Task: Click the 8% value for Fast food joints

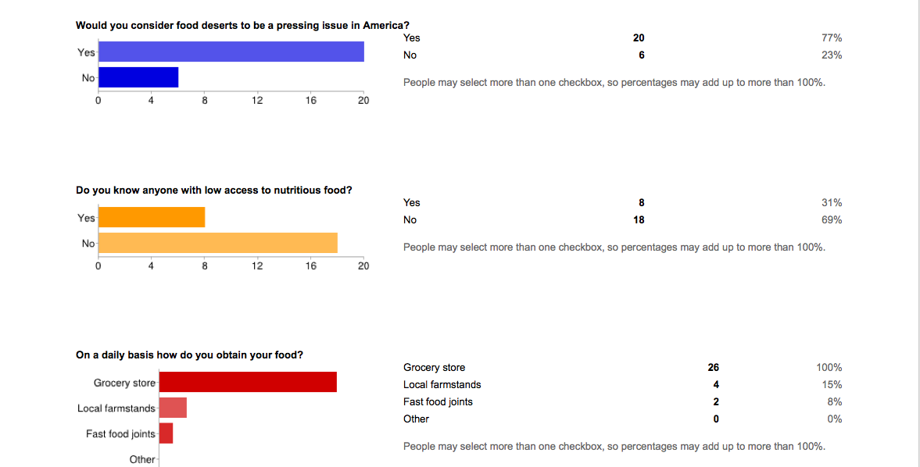Action: [835, 401]
